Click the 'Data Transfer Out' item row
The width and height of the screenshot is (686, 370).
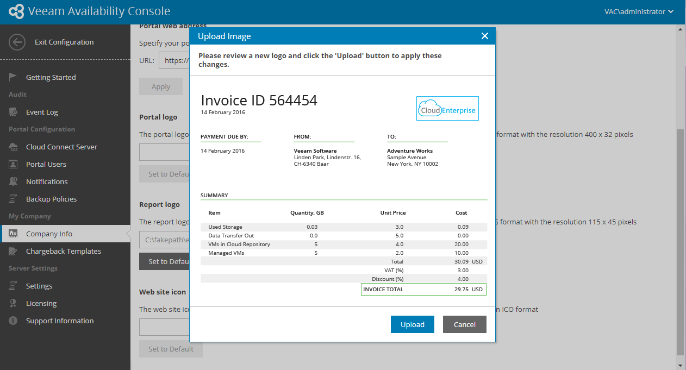point(344,235)
